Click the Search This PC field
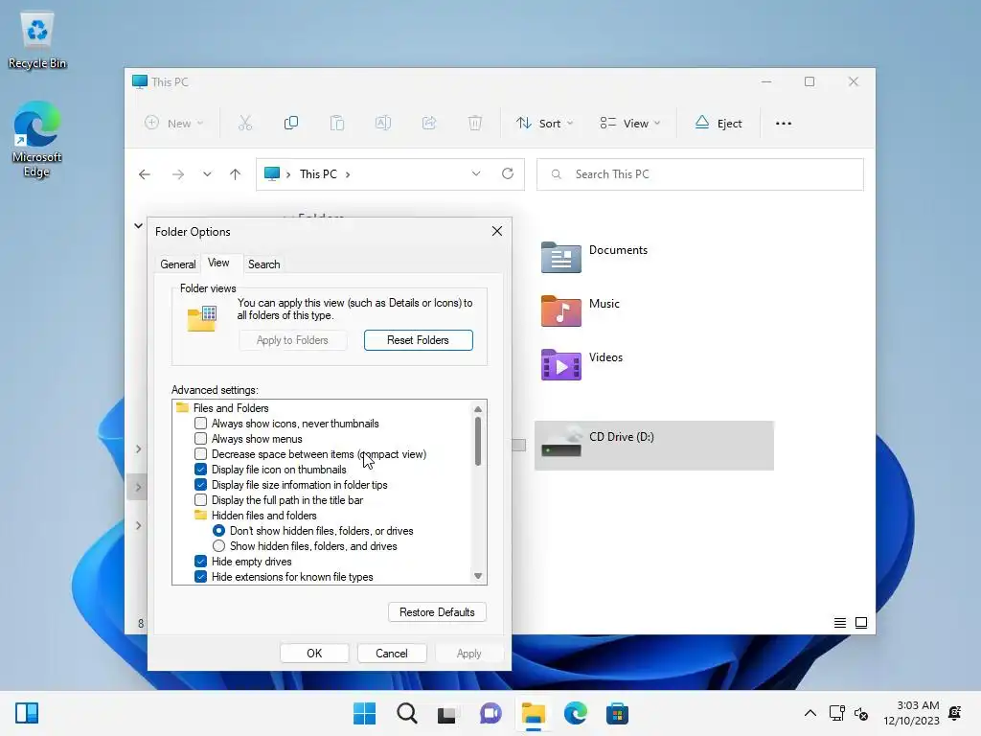The image size is (981, 736). (x=700, y=174)
